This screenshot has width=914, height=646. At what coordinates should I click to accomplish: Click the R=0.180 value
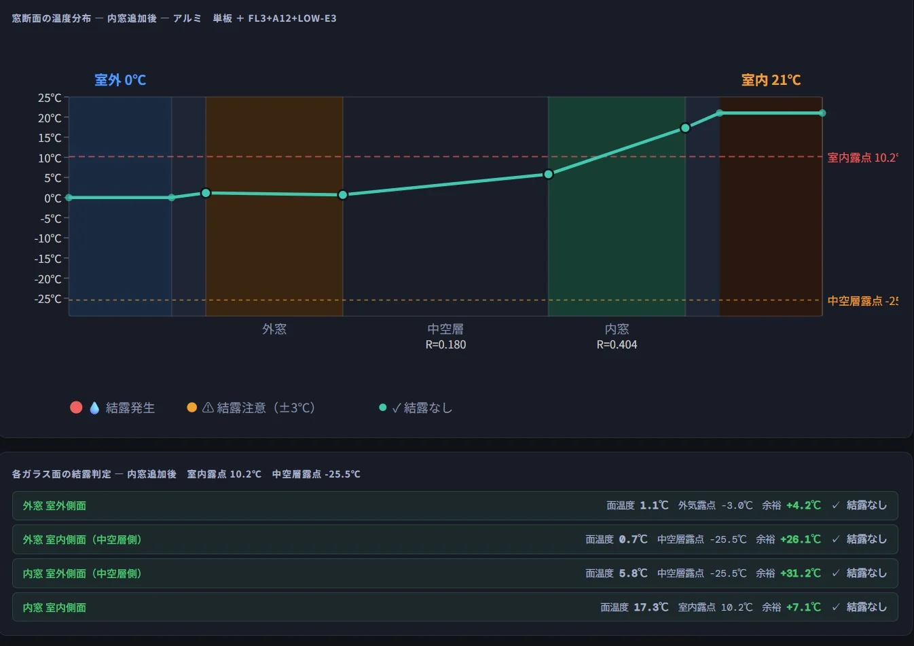(445, 344)
